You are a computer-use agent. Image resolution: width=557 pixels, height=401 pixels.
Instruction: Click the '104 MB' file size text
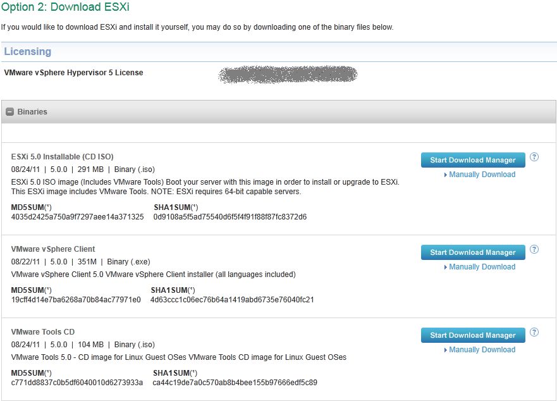[x=90, y=345]
